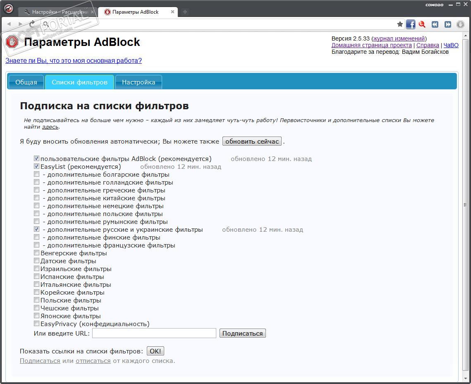Open the Справка link
The image size is (471, 384).
(428, 45)
